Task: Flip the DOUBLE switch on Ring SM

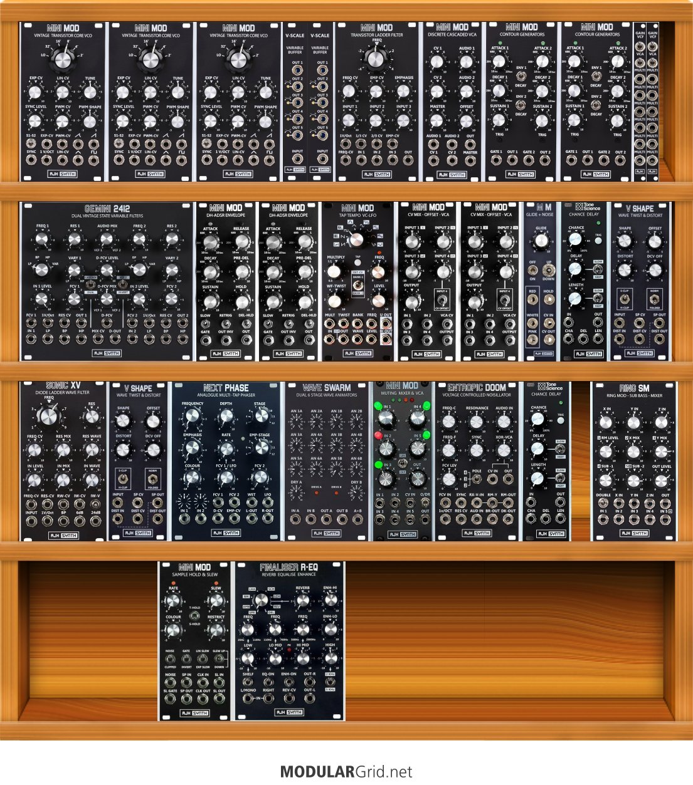Action: 603,504
